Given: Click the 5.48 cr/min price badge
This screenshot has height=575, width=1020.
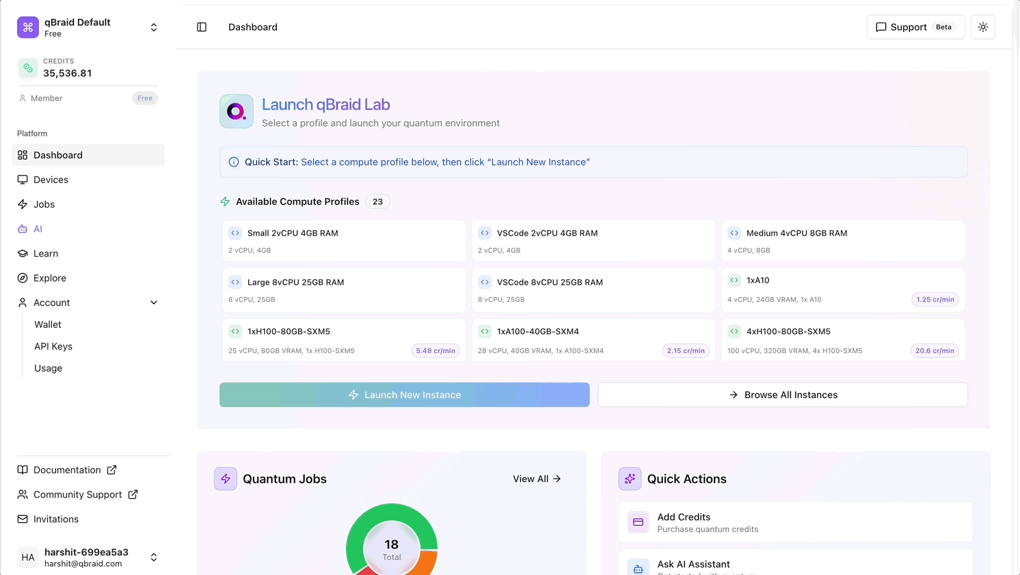Looking at the screenshot, I should click(435, 350).
